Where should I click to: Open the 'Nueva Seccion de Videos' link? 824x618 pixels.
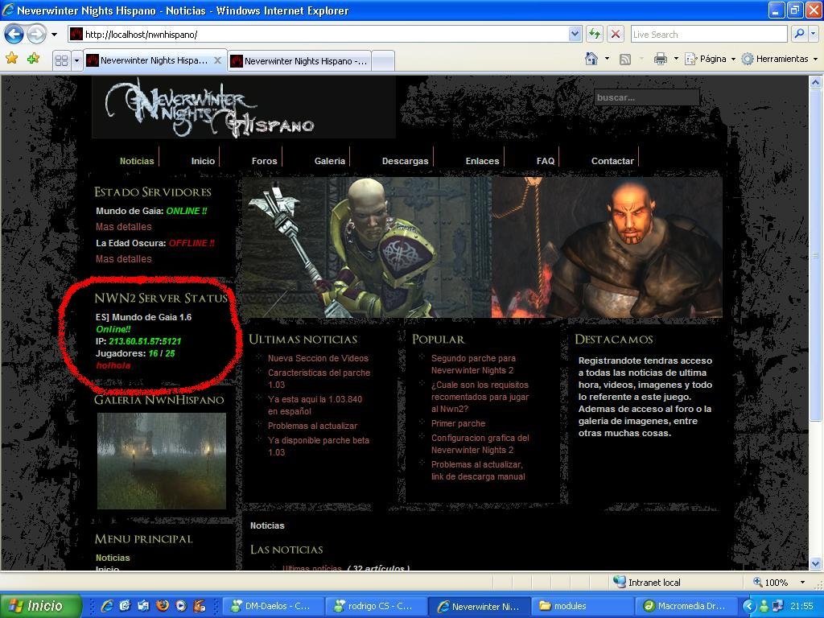(318, 358)
